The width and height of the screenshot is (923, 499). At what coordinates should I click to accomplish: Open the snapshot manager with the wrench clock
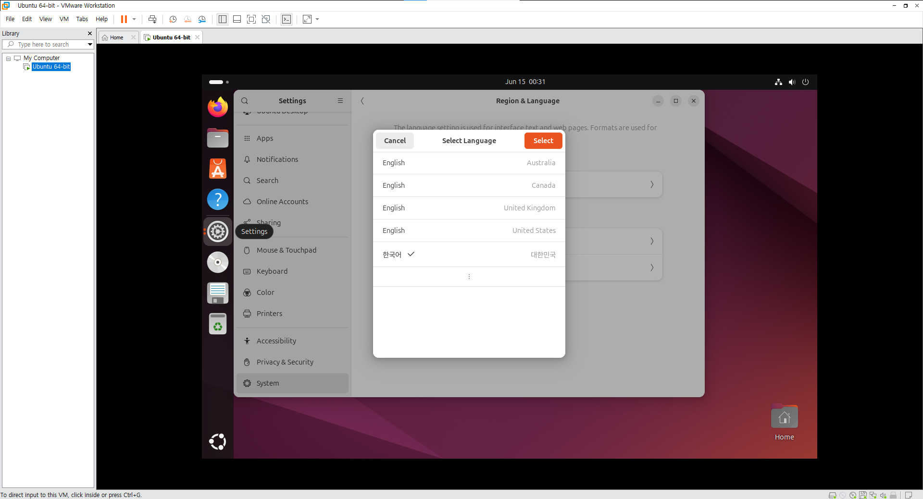click(x=202, y=19)
